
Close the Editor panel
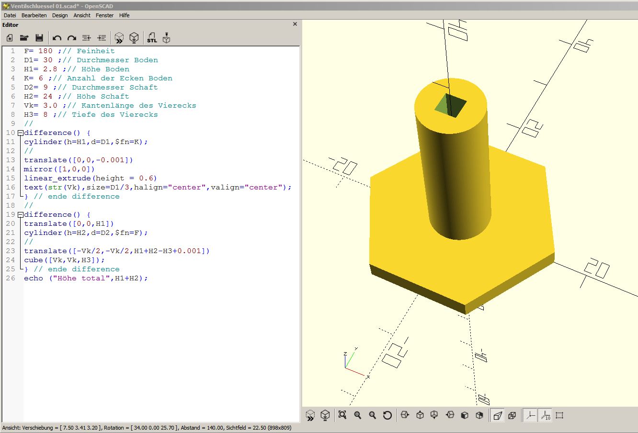coord(295,24)
